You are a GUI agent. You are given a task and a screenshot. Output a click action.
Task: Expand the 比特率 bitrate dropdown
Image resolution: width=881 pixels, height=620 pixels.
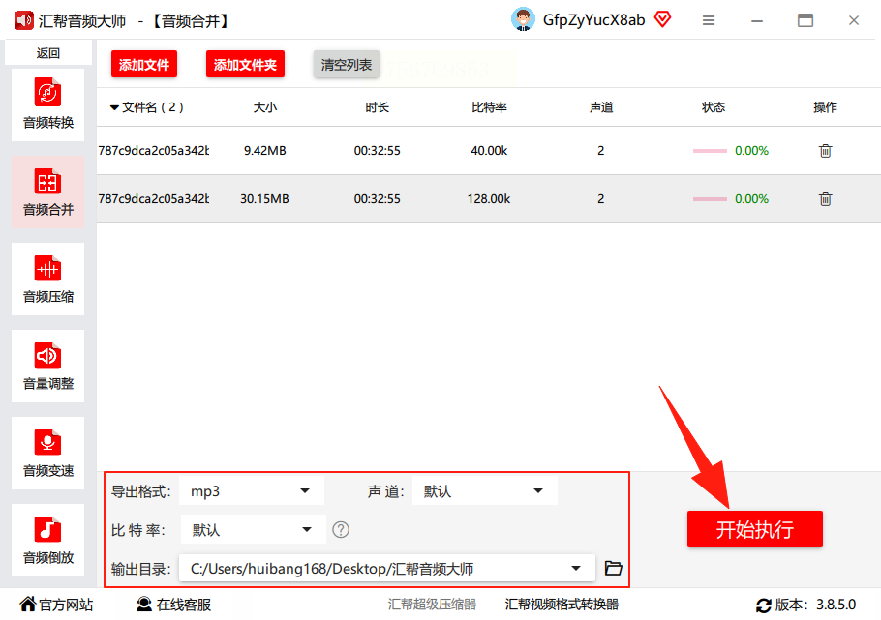click(x=253, y=530)
